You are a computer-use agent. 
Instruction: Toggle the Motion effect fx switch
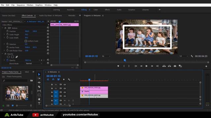(5, 28)
